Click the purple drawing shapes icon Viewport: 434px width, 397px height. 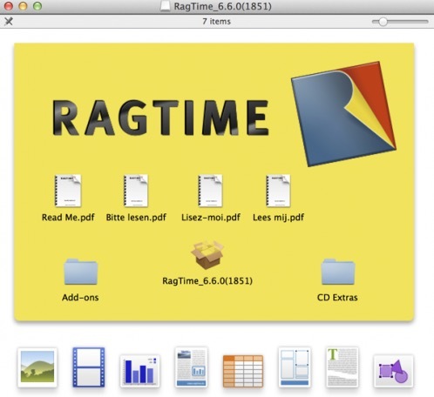coord(393,371)
